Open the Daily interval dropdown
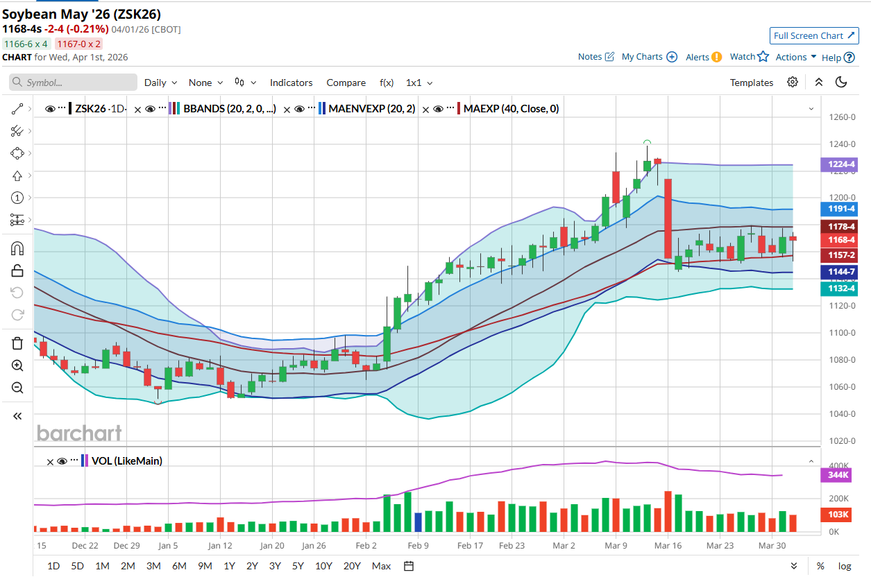 tap(160, 83)
